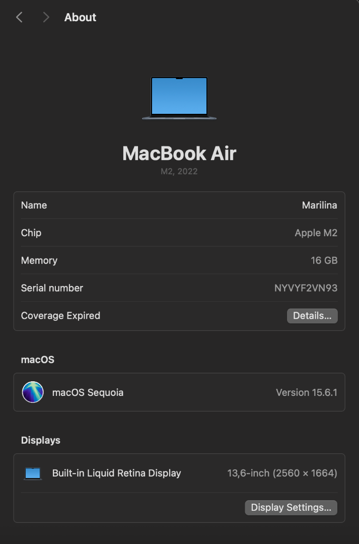Click the MacBook Air heading
The width and height of the screenshot is (359, 544).
(x=179, y=153)
